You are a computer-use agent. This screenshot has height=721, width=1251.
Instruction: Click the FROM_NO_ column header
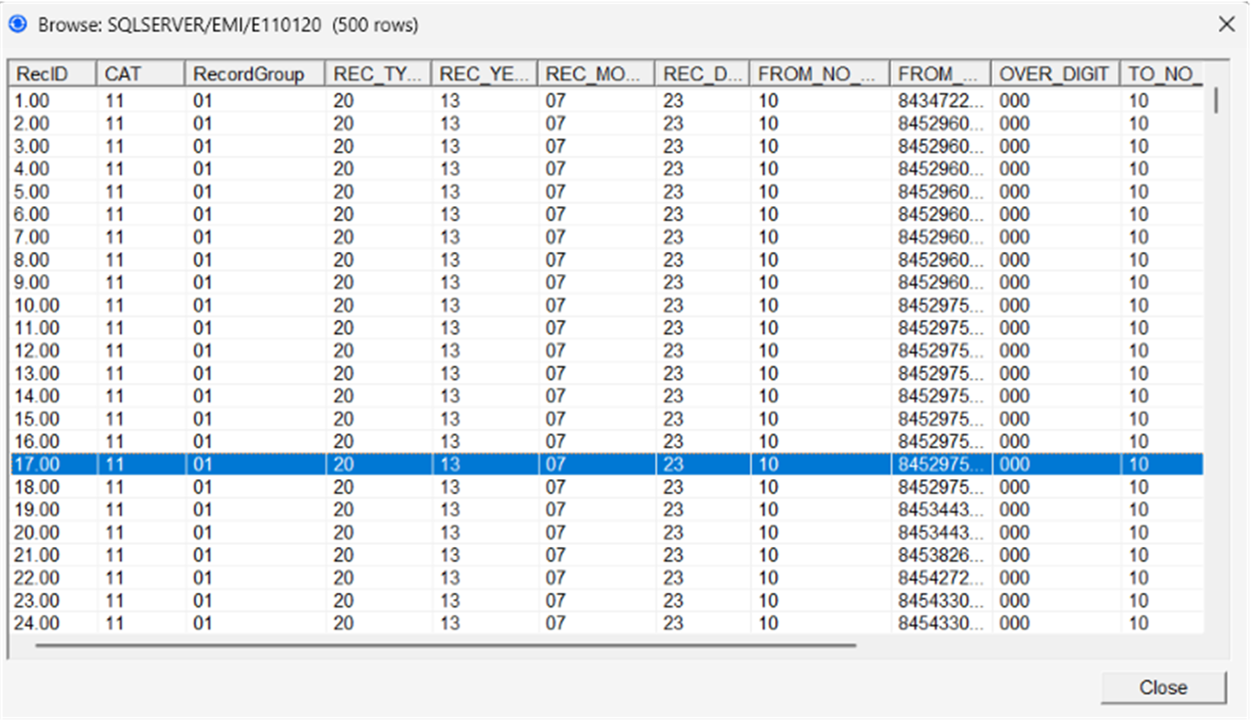click(x=819, y=74)
